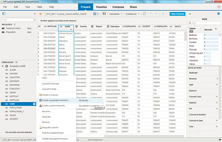
Task: Open the Calculation dropdown
Action: (116, 14)
